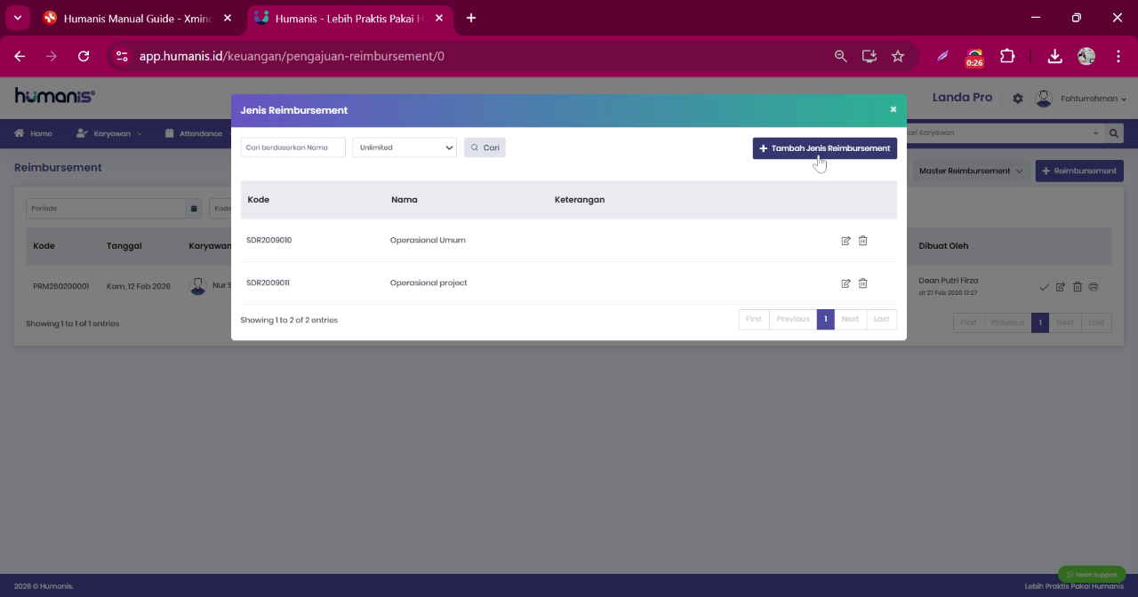This screenshot has height=597, width=1138.
Task: Go to Next page in dialog pagination
Action: (850, 319)
